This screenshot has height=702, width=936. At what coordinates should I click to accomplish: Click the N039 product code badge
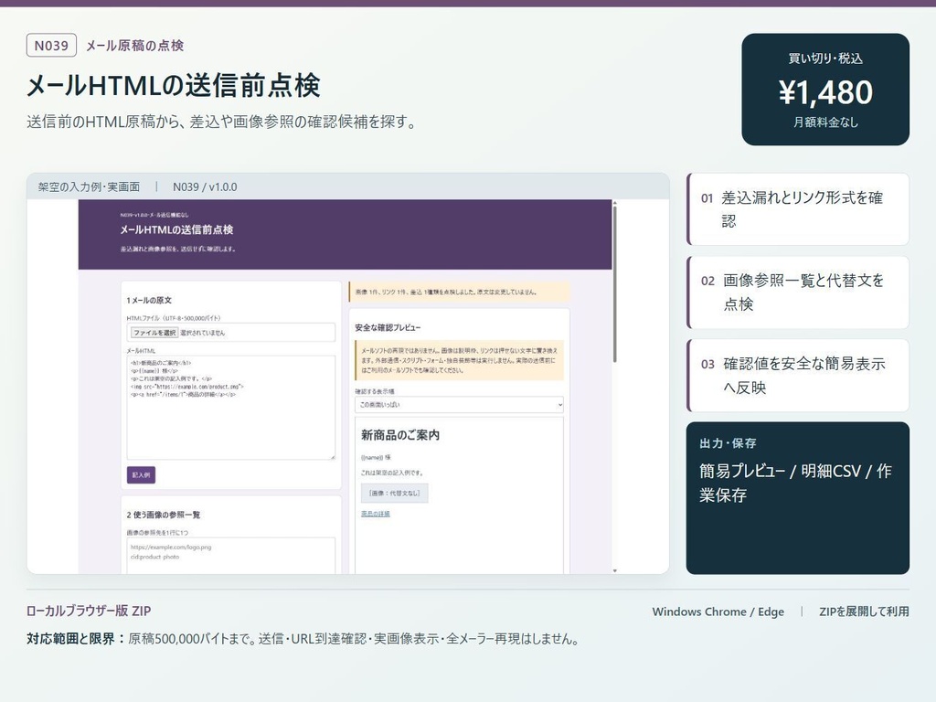(51, 46)
